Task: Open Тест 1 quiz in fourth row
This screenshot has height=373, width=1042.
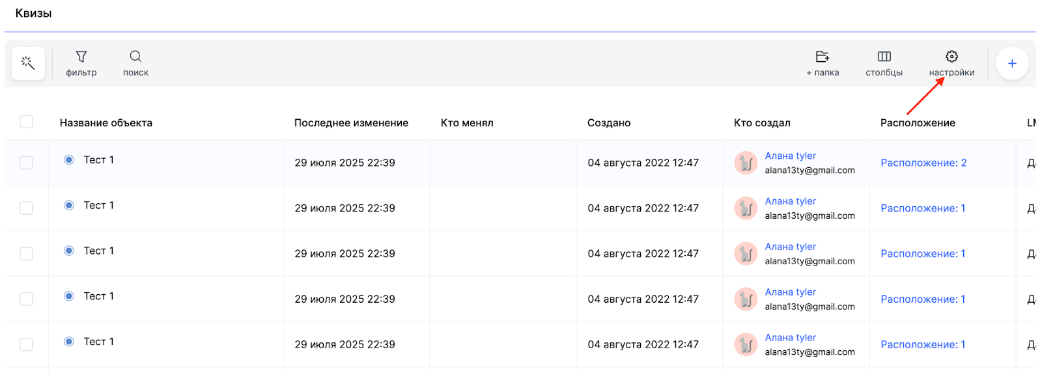Action: (99, 296)
